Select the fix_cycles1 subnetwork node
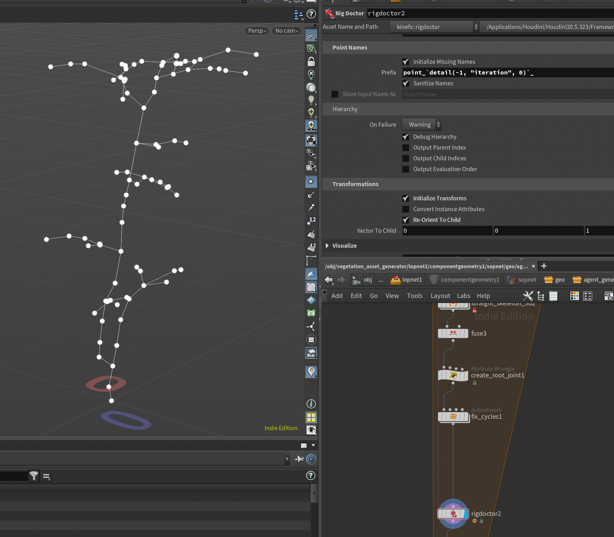The image size is (614, 537). point(453,417)
